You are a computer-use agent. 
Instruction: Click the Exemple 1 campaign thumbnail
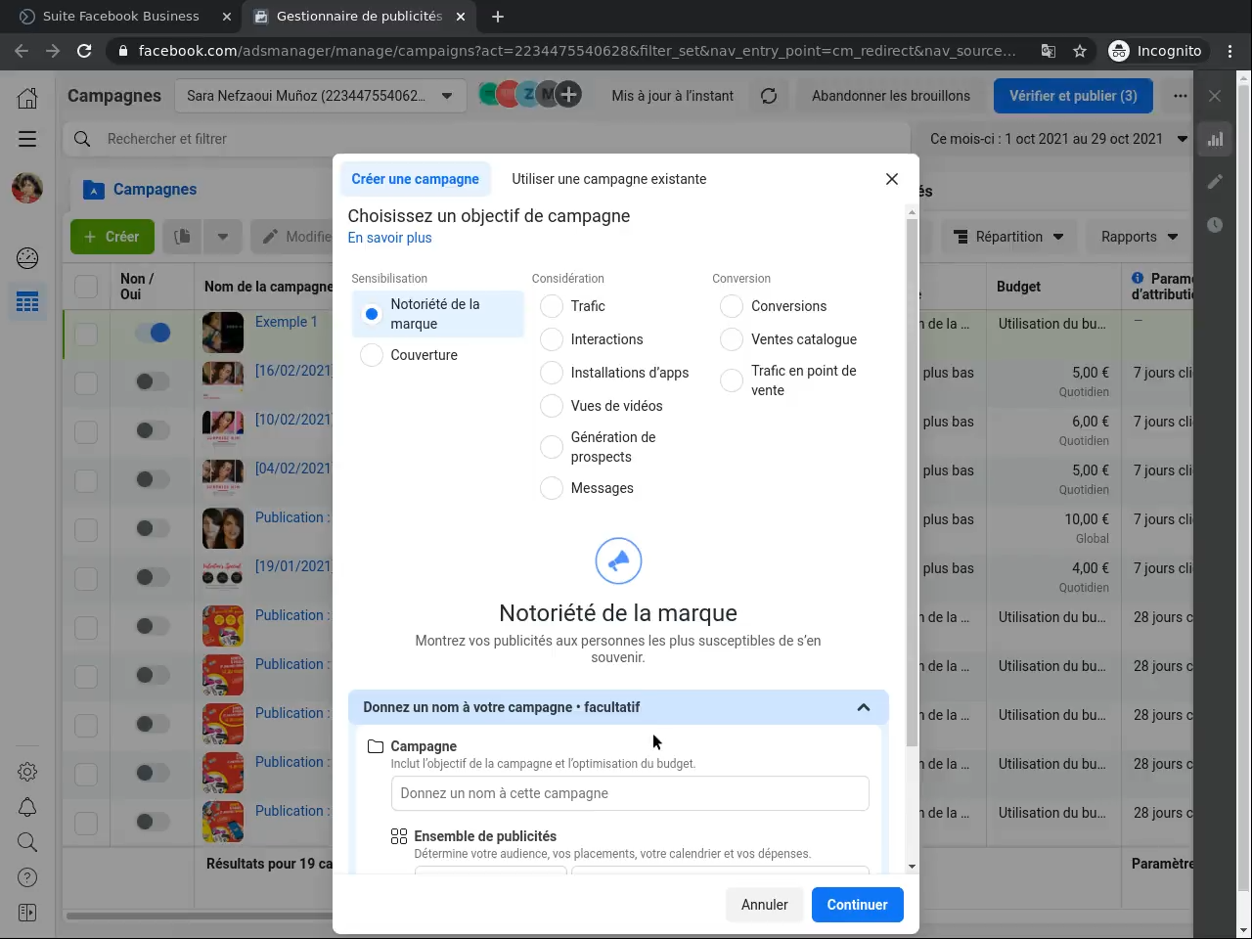coord(223,333)
